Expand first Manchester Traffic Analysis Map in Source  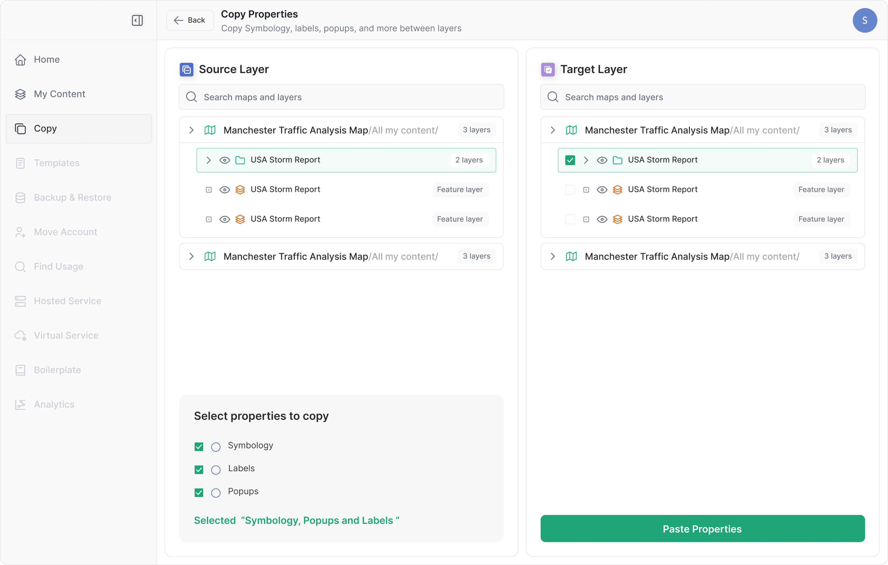click(191, 130)
